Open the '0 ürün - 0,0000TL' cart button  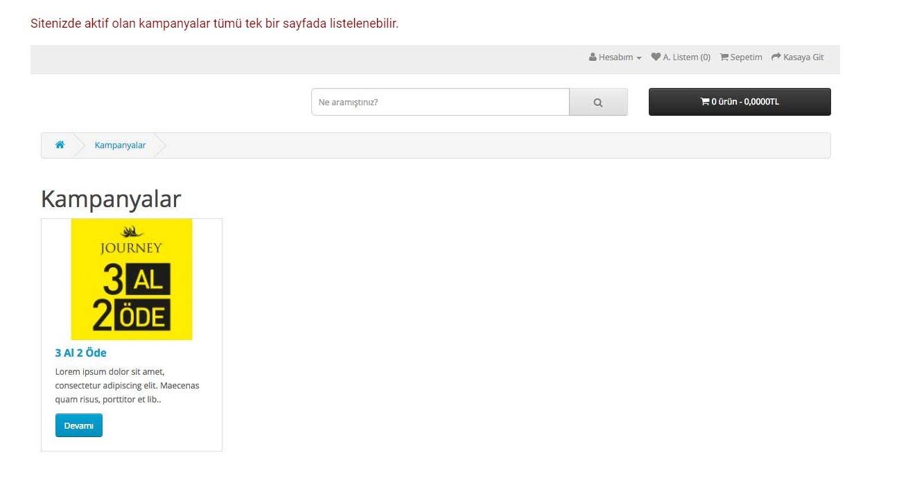[x=740, y=102]
